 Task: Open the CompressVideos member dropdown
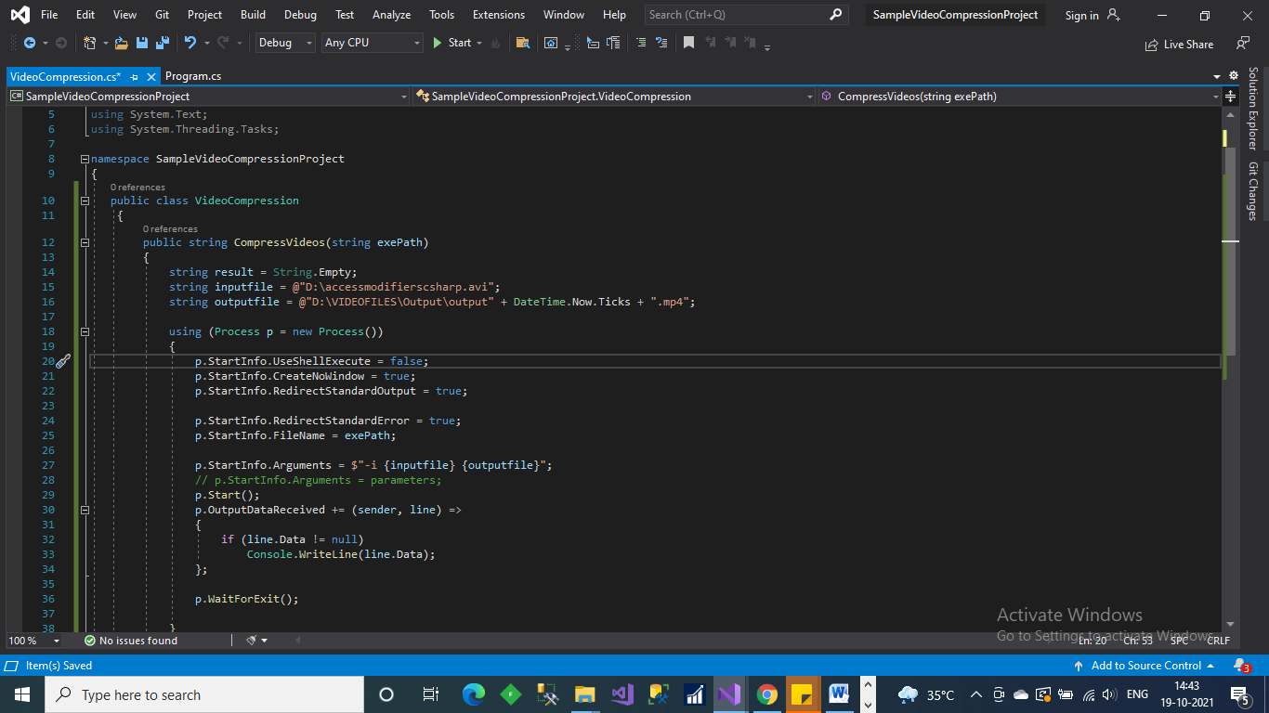(1021, 97)
